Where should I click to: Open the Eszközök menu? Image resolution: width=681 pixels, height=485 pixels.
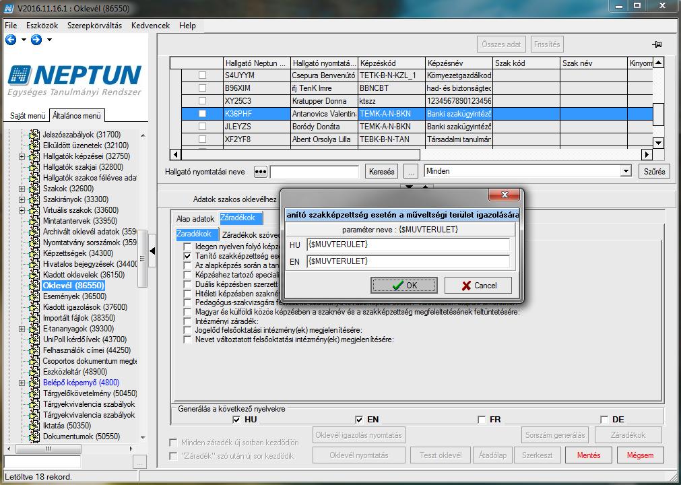42,26
